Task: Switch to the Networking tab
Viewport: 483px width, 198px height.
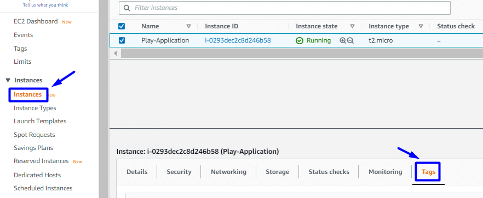Action: pyautogui.click(x=228, y=172)
